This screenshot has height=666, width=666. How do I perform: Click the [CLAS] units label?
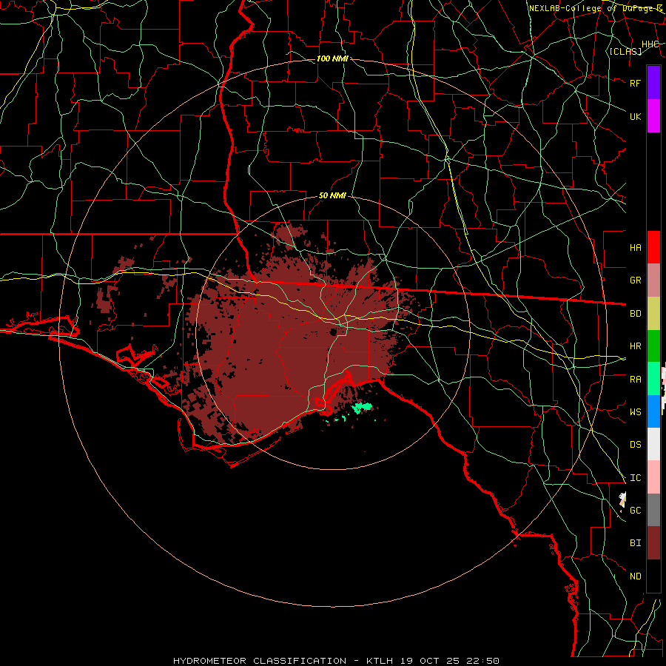point(625,51)
